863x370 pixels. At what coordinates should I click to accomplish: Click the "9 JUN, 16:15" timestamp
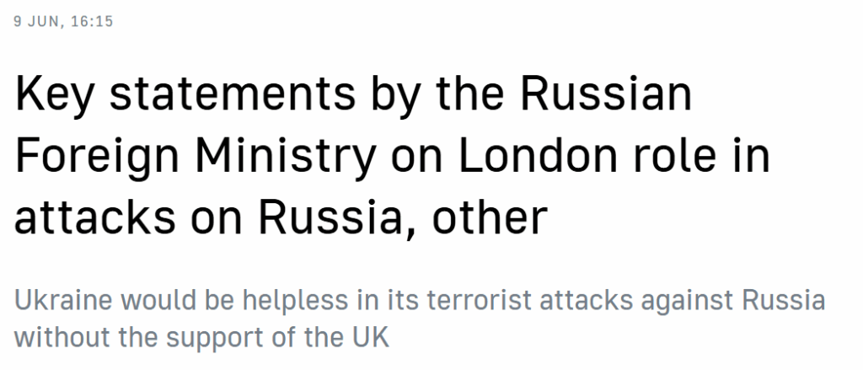(63, 21)
